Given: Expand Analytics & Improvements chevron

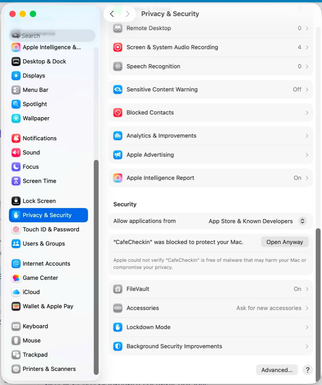Looking at the screenshot, I should click(x=307, y=136).
